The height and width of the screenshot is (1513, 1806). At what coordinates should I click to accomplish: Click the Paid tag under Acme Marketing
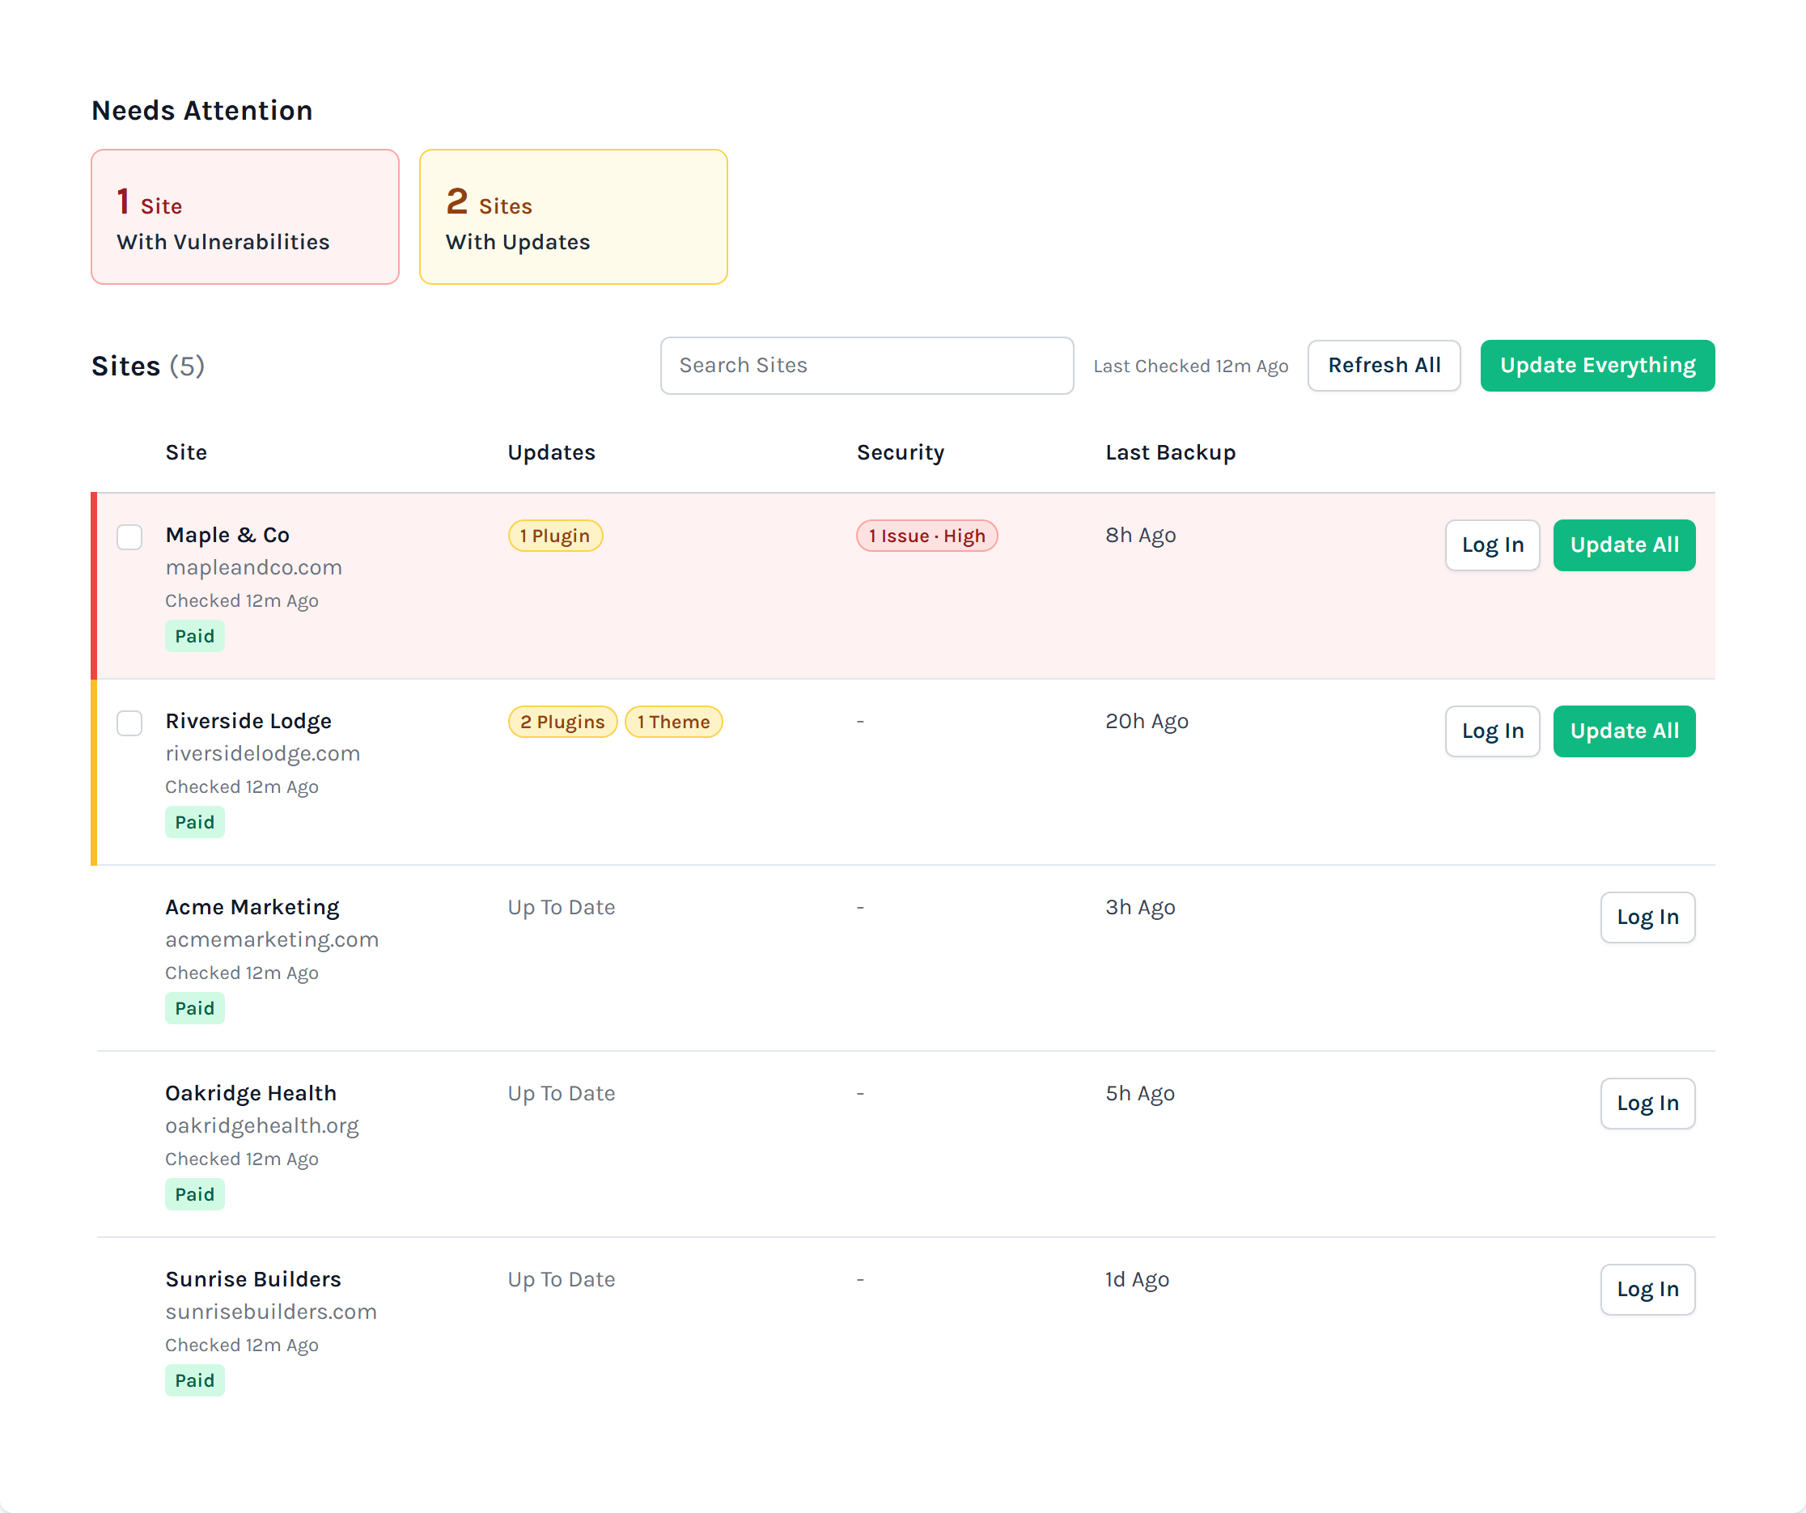[194, 1008]
